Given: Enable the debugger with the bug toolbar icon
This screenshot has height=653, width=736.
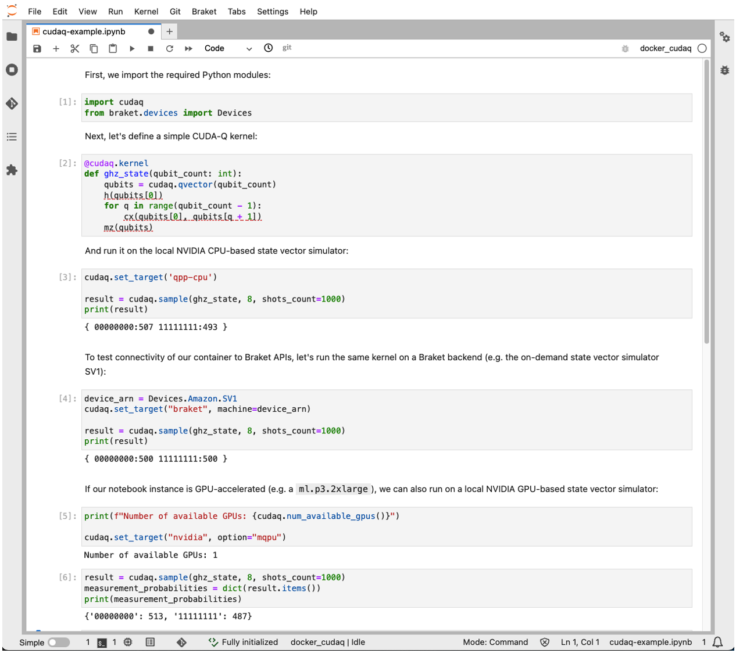Looking at the screenshot, I should tap(625, 49).
